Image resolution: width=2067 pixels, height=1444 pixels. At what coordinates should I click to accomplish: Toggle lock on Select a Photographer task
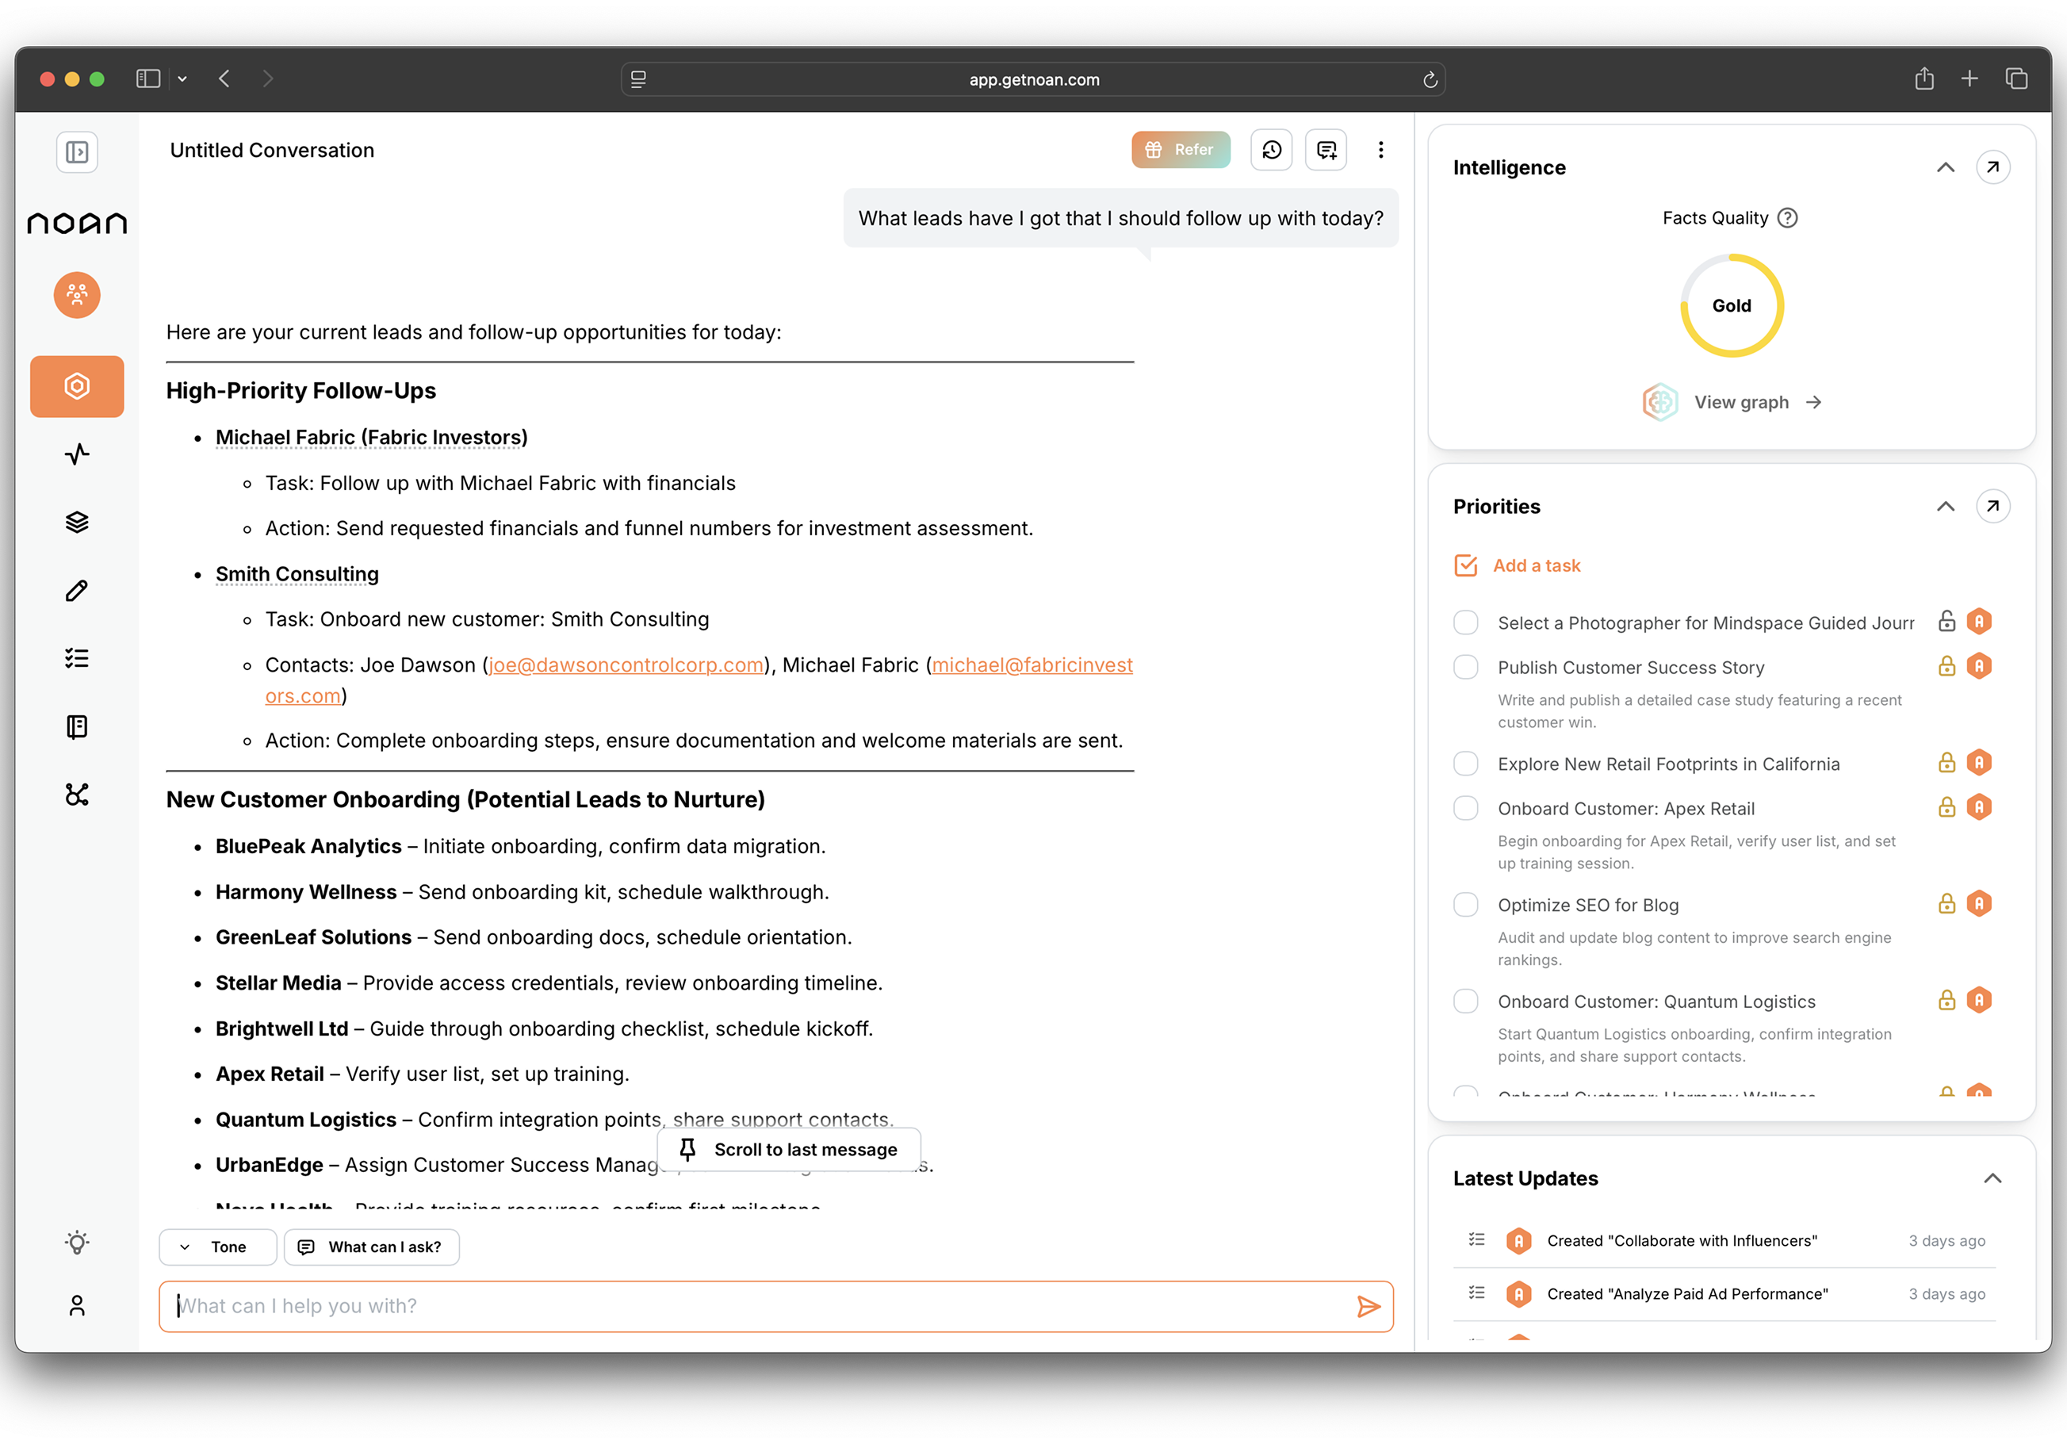[1946, 621]
